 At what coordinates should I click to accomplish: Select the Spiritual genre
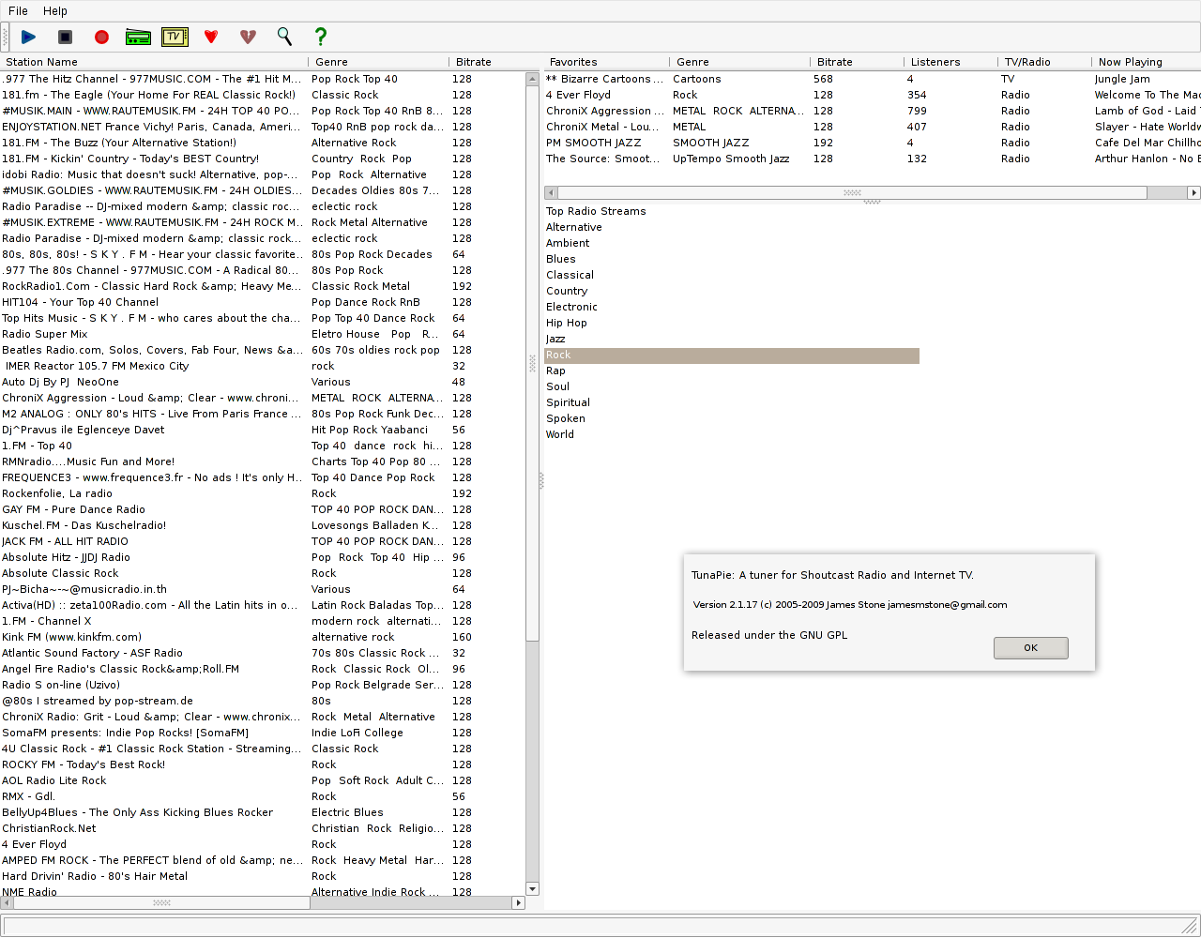[x=732, y=402]
